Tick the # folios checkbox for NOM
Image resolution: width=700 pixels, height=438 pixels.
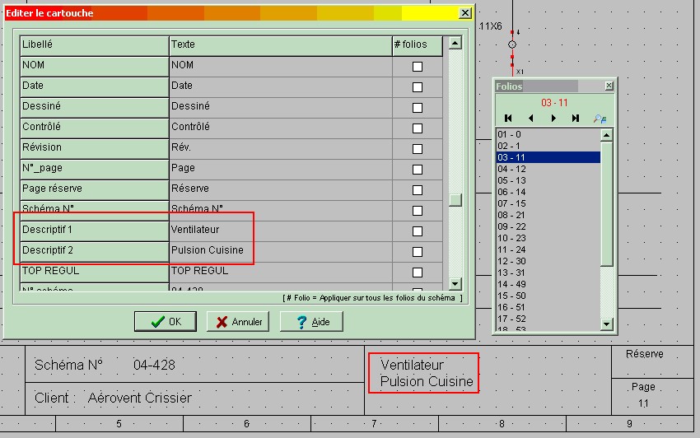[x=418, y=67]
